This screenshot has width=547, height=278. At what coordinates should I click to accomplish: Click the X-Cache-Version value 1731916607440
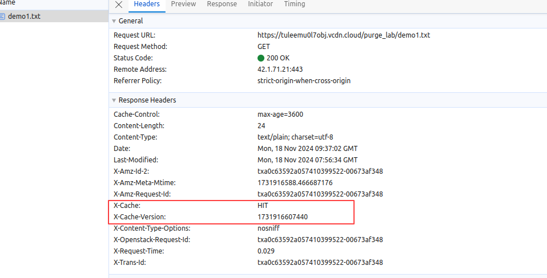click(283, 217)
